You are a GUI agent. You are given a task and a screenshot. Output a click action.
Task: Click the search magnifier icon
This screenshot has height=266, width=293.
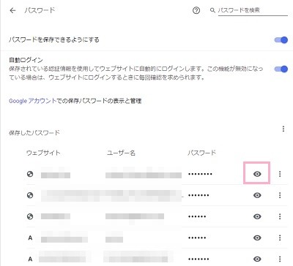point(212,10)
